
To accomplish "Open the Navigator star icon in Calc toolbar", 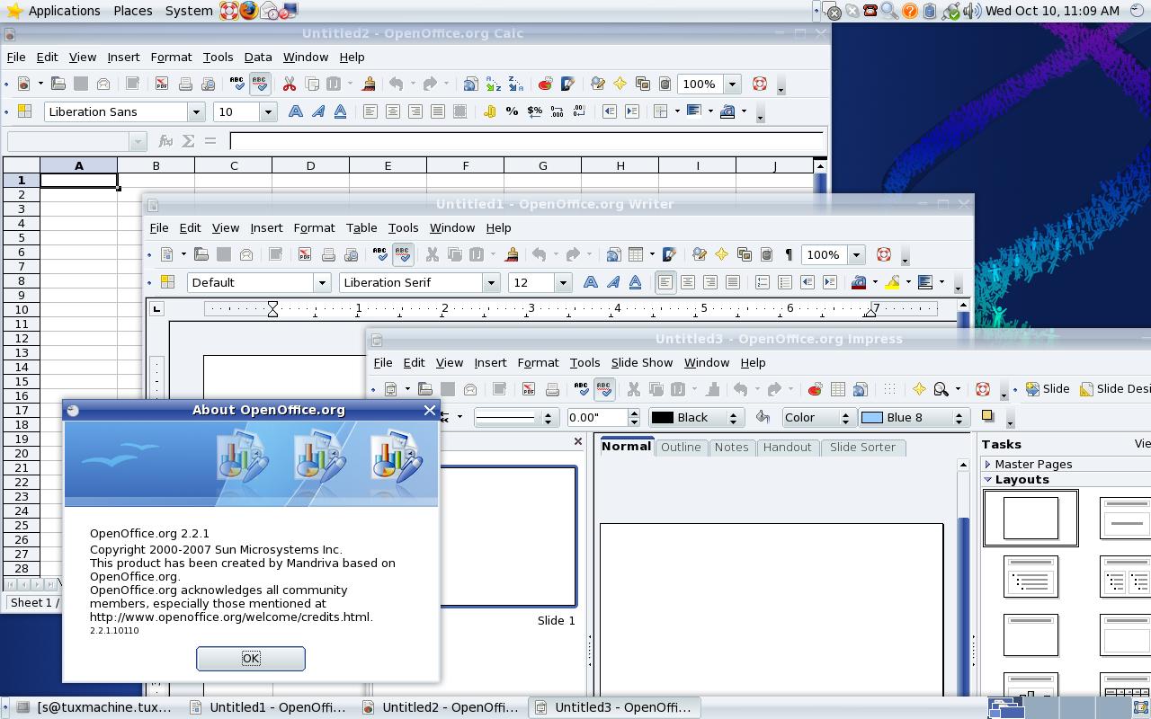I will tap(620, 84).
